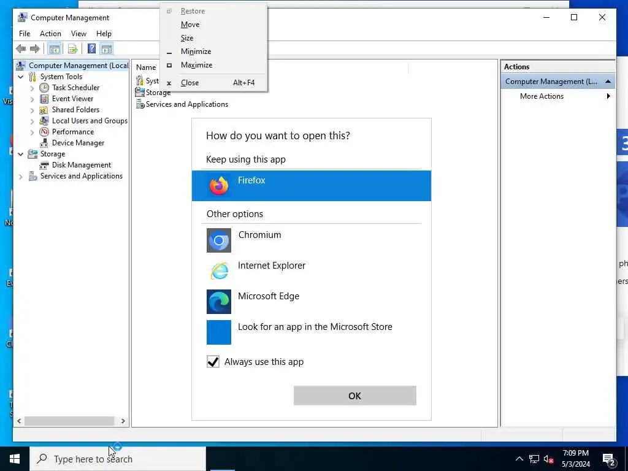The image size is (628, 471).
Task: Click the Device Manager icon
Action: point(44,143)
